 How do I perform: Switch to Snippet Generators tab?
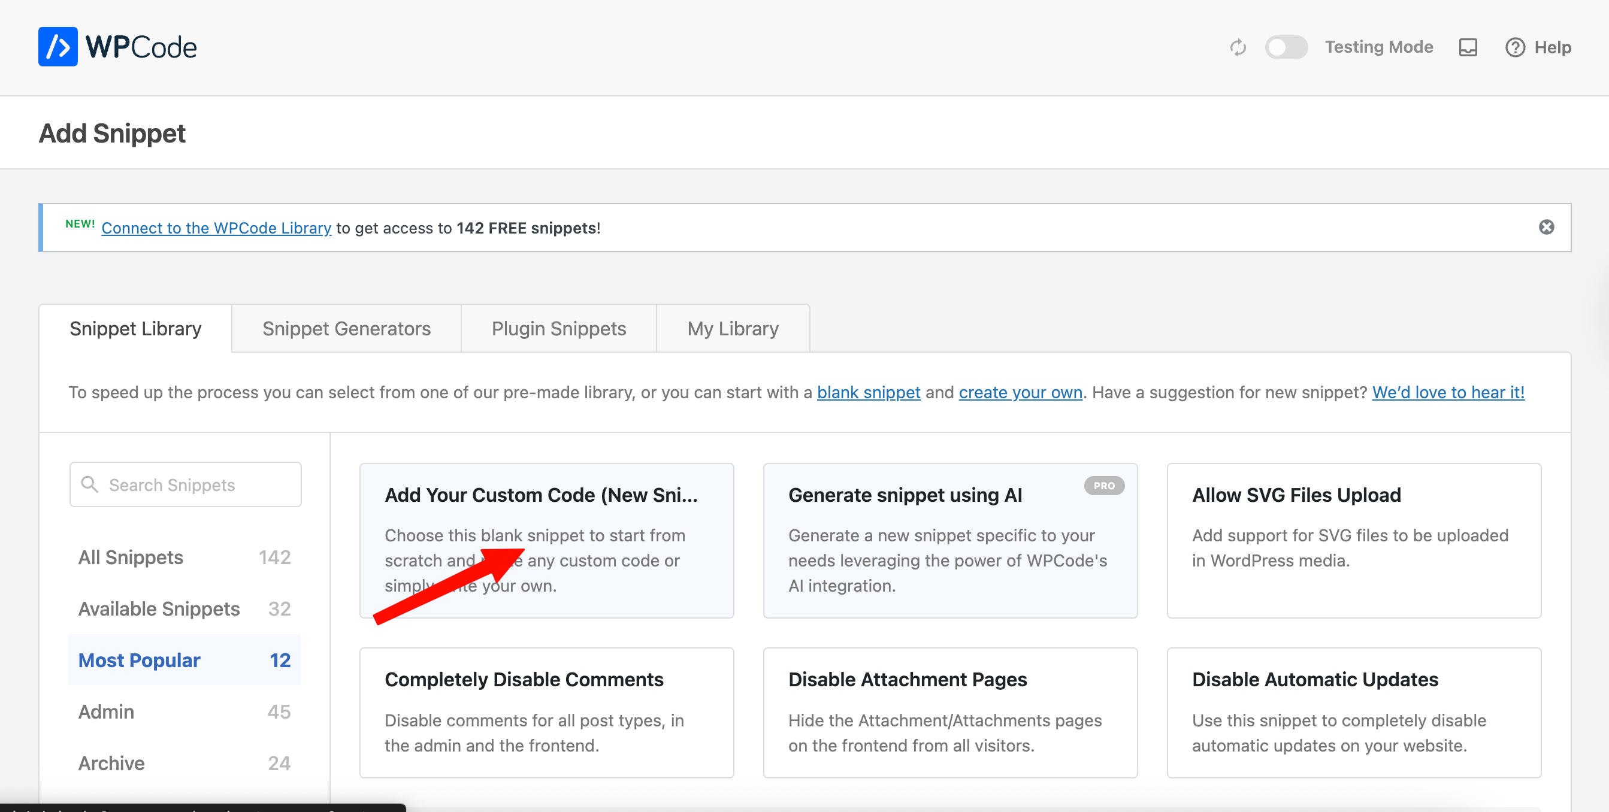tap(346, 329)
